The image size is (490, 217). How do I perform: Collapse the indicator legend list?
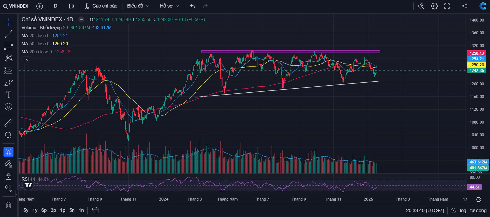[x=26, y=60]
